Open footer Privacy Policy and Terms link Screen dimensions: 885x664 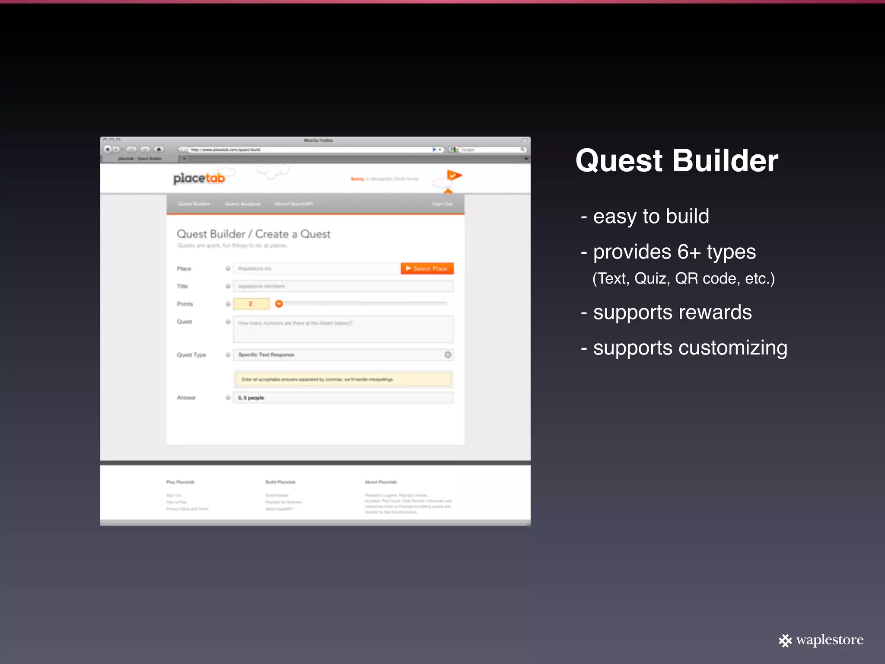point(187,509)
